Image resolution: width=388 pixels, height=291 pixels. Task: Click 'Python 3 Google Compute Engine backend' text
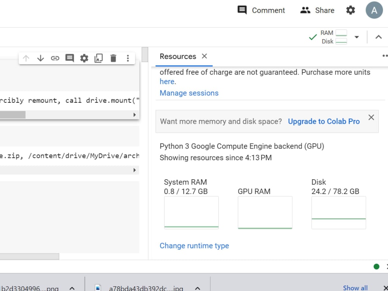click(x=242, y=146)
